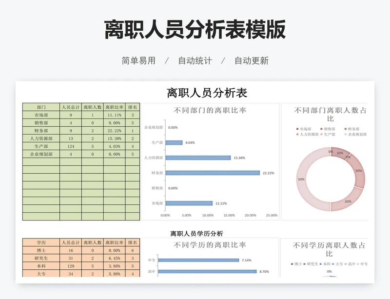Screen dimensions: 390x299
Task: Select the 部门 header cell
Action: pos(41,107)
